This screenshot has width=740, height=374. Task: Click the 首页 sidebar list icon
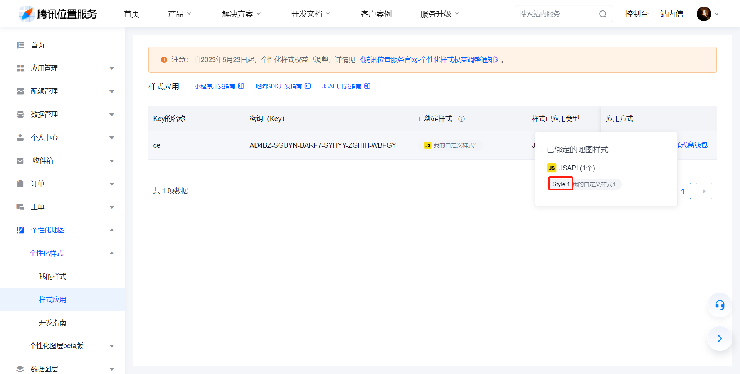(x=20, y=45)
